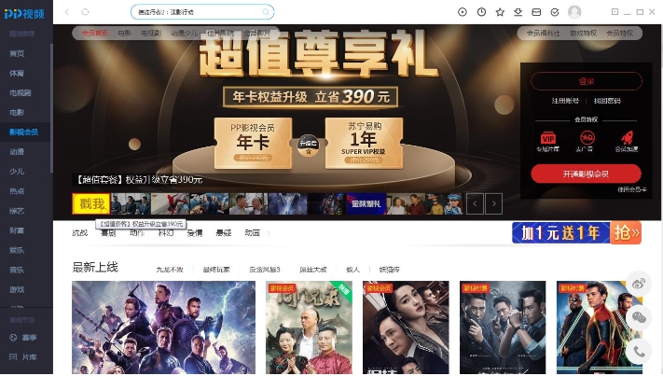Open 电视剧 in the sidebar
The width and height of the screenshot is (663, 376).
[21, 92]
